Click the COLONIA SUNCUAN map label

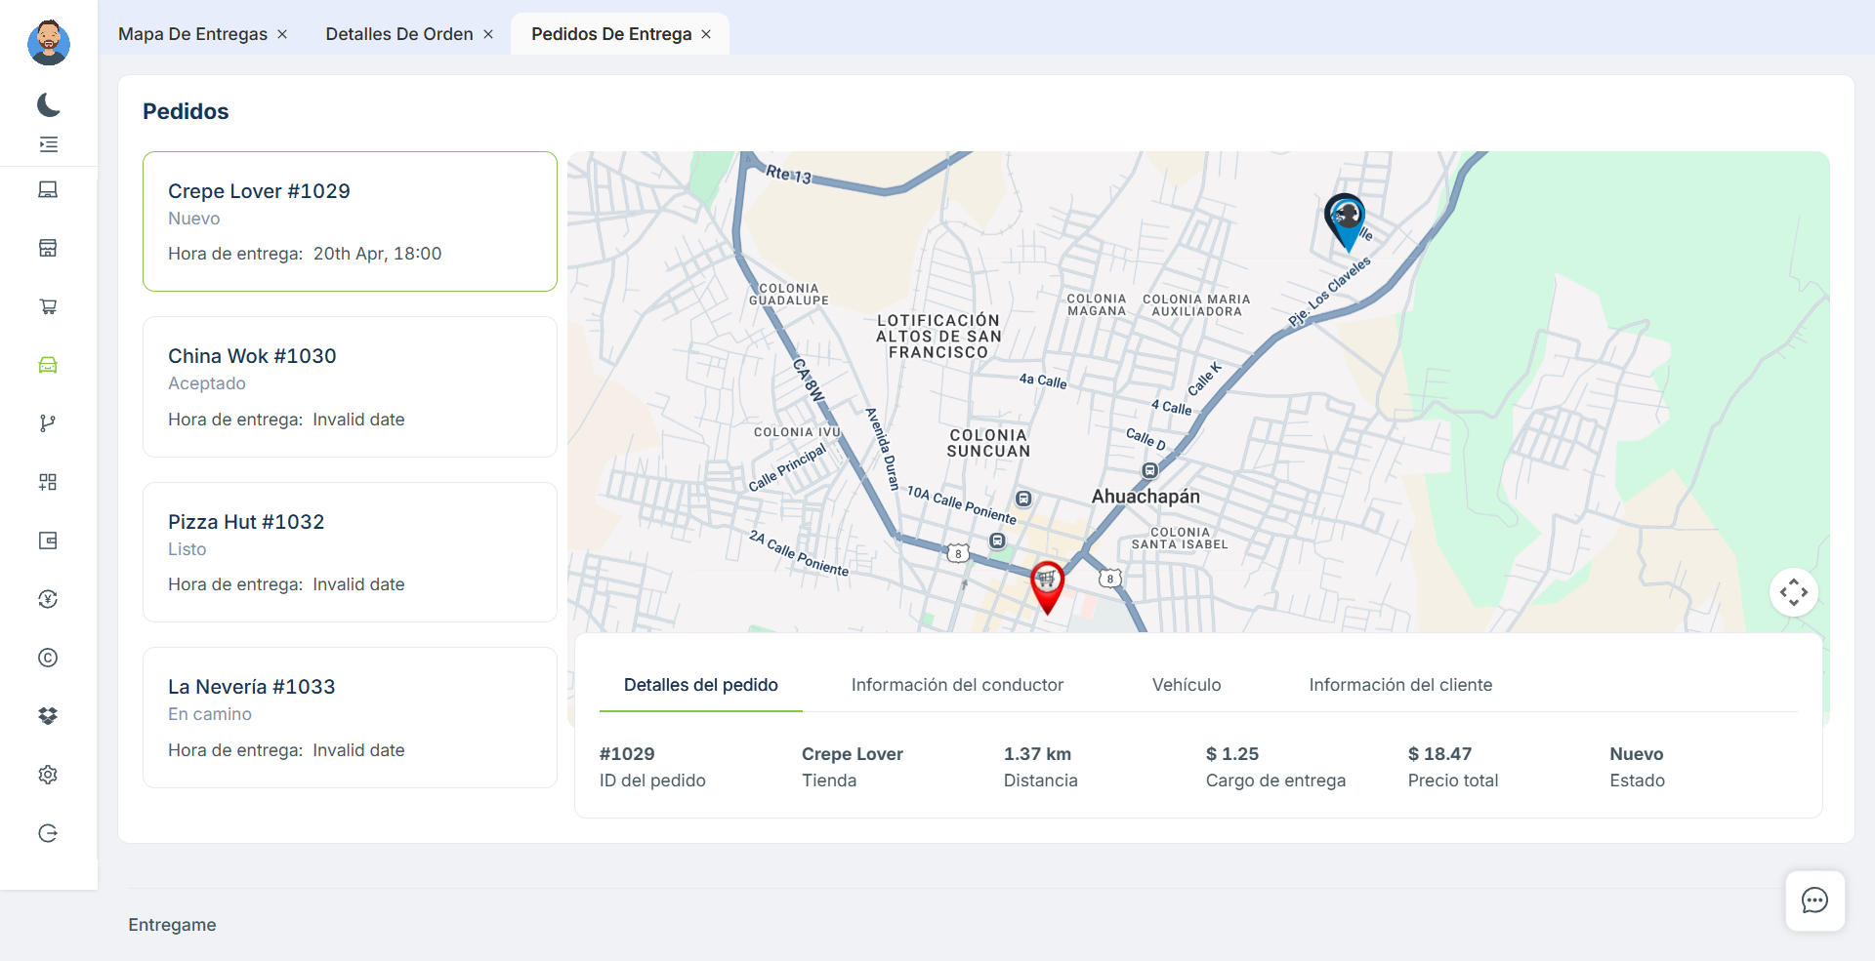click(988, 443)
